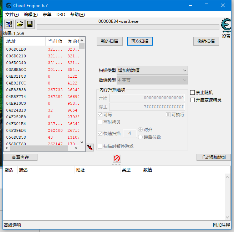Click the 开始 address input field

pos(147,98)
